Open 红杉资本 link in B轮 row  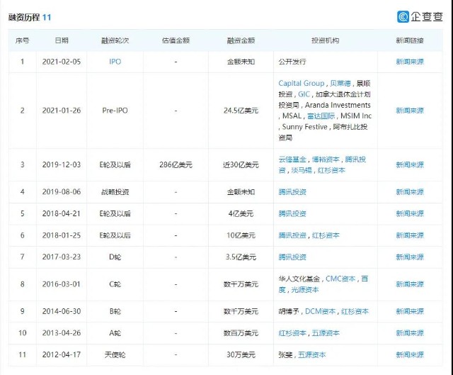click(355, 311)
